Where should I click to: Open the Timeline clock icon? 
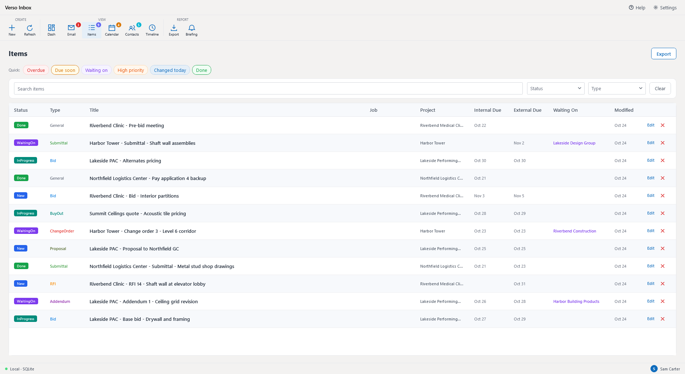152,28
